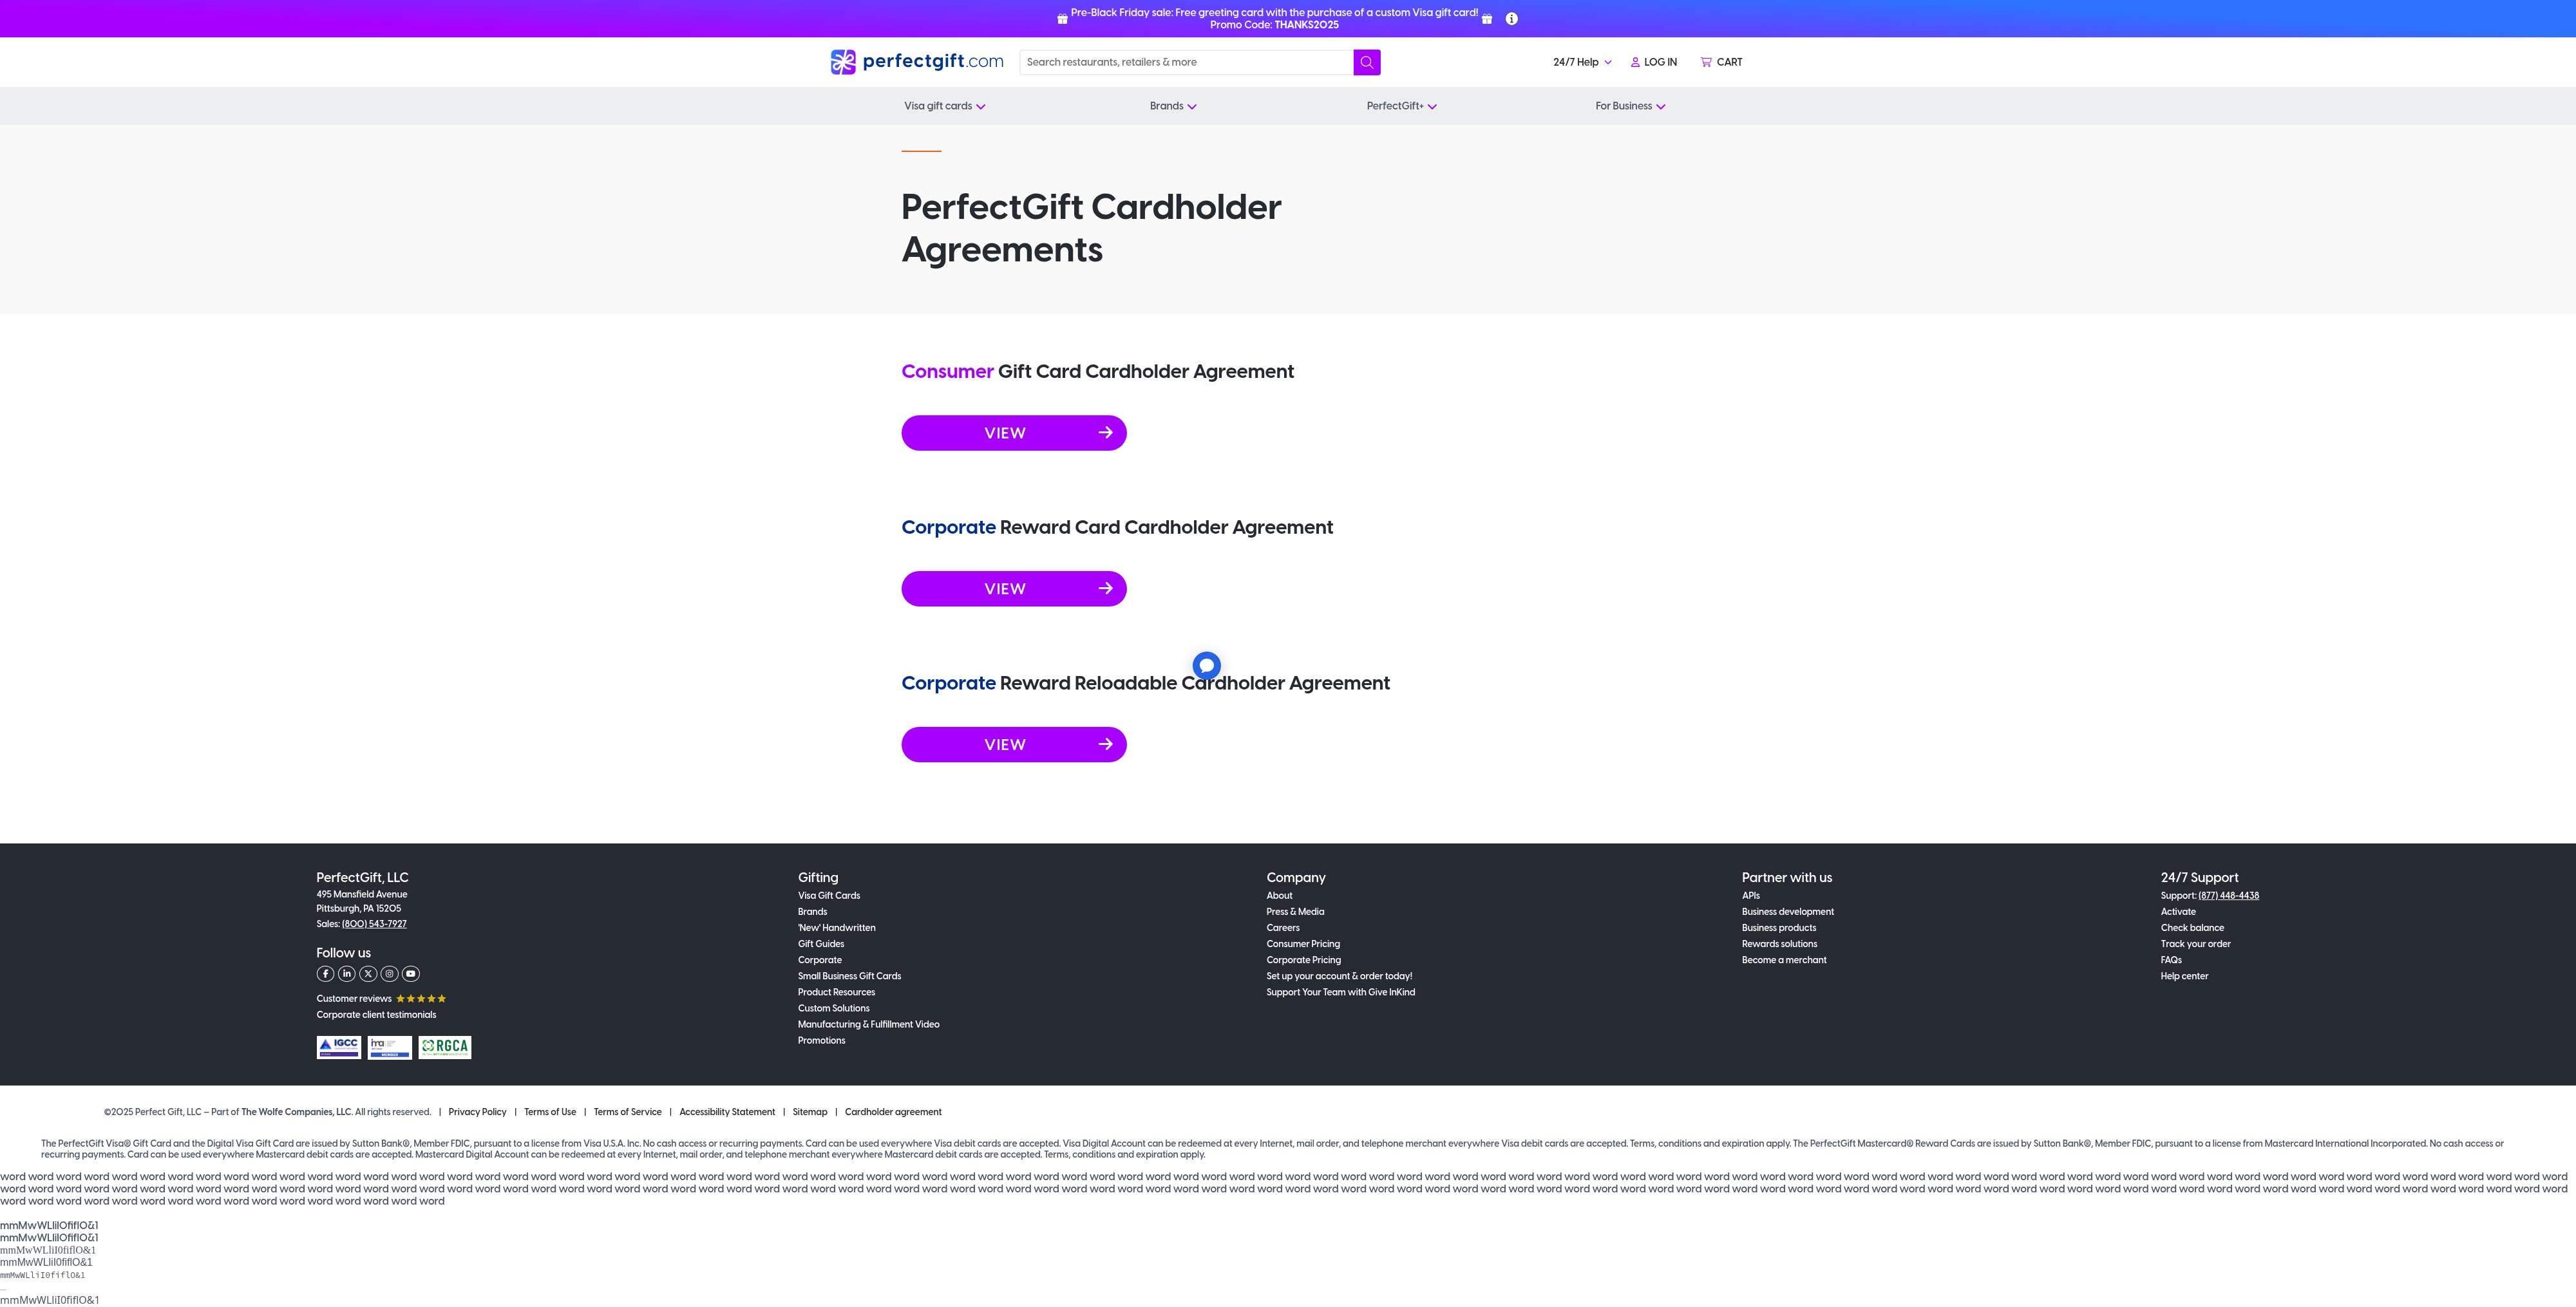Open Gift Guides footer link

[x=821, y=944]
